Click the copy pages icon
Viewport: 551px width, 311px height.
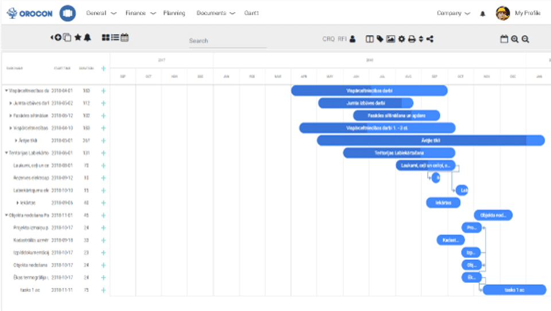pyautogui.click(x=67, y=37)
